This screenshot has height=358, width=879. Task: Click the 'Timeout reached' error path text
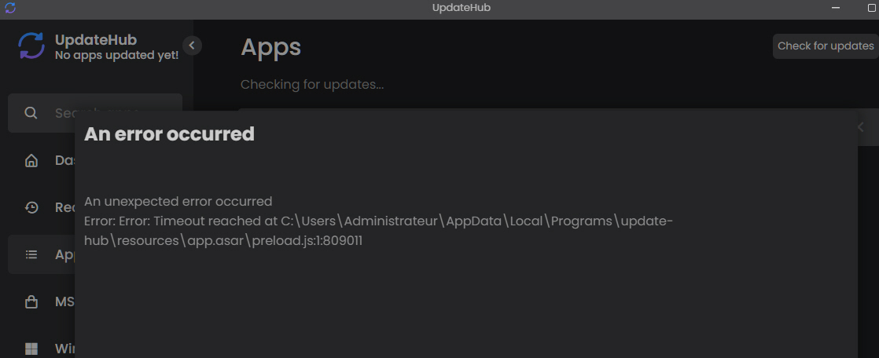pos(378,231)
